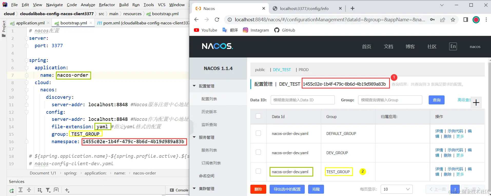Open the YouTube bookmark
This screenshot has width=491, height=196.
(205, 30)
